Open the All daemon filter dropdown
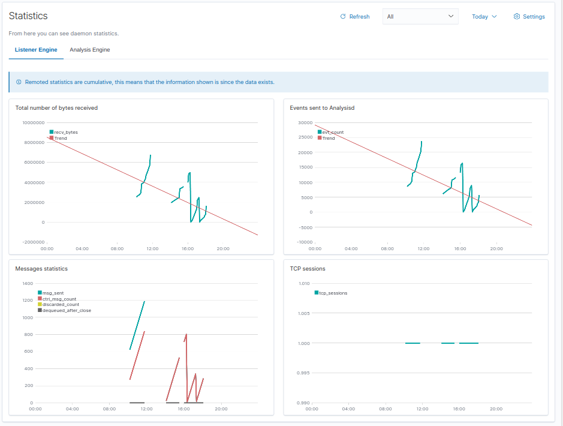This screenshot has width=563, height=426. click(420, 16)
